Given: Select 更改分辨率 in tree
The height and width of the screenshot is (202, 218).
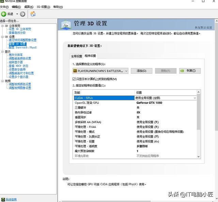Looking at the screenshot, I should [x=16, y=55].
